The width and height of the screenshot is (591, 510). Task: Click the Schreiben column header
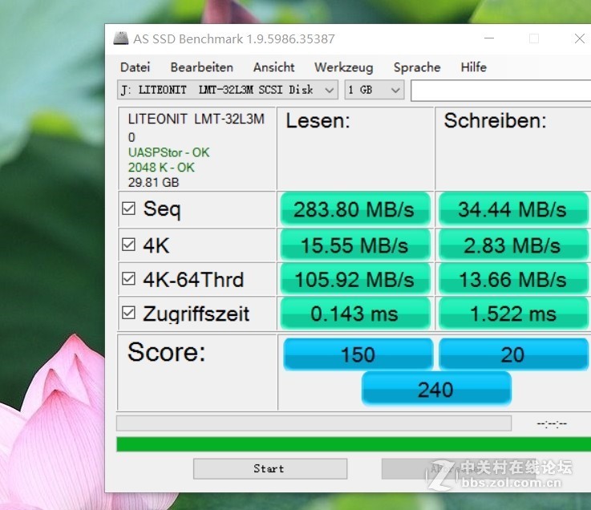tap(495, 121)
